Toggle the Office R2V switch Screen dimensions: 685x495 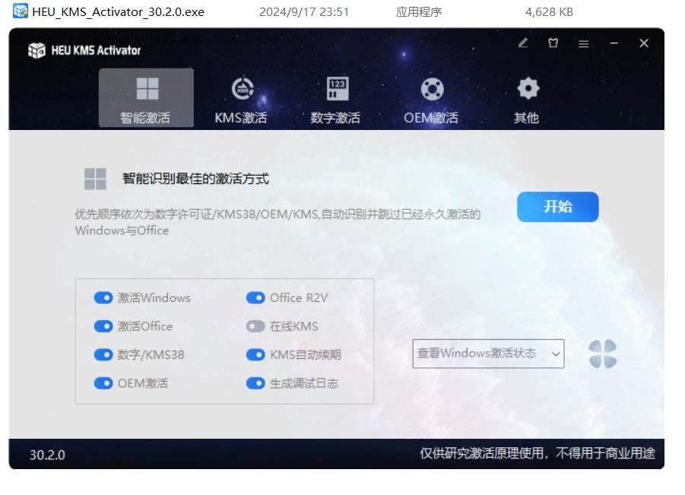(x=255, y=298)
